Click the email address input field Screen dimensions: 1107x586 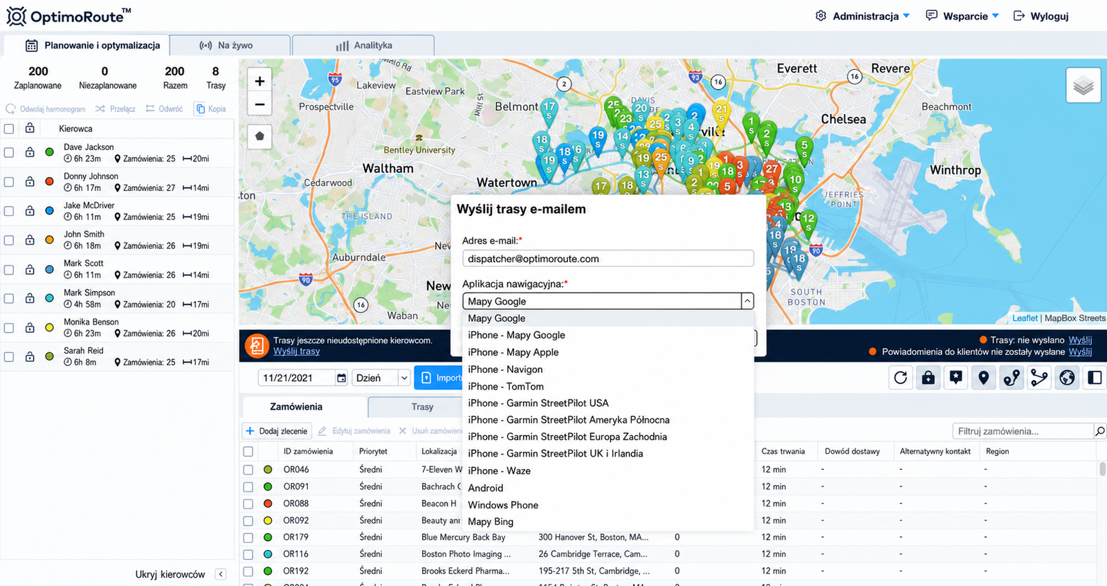[x=608, y=258]
